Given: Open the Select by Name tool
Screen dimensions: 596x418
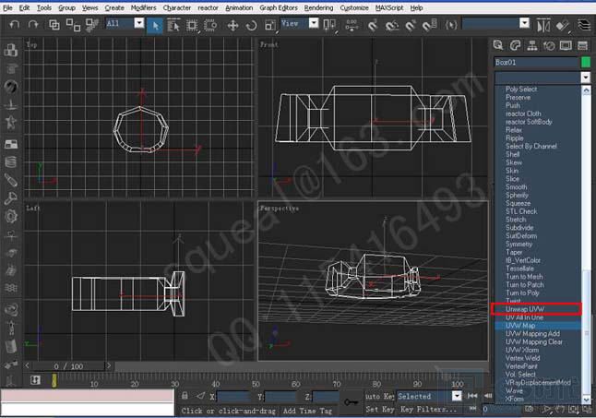Looking at the screenshot, I should tap(173, 26).
